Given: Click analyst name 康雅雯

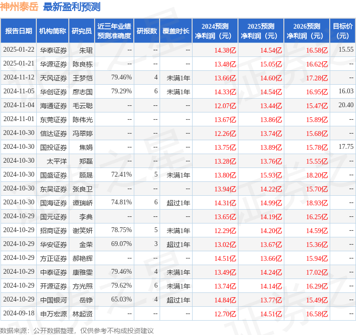Looking at the screenshot, I should pyautogui.click(x=83, y=272).
